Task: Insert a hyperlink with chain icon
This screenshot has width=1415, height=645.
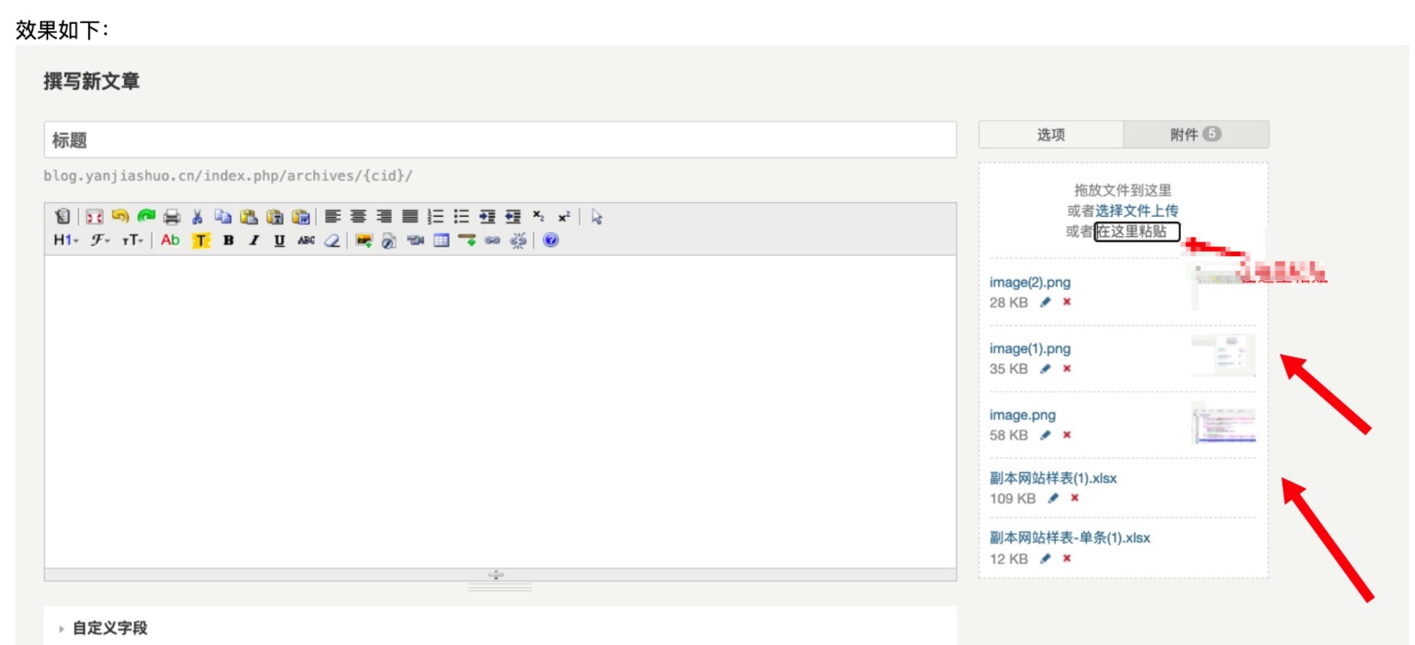Action: tap(493, 240)
